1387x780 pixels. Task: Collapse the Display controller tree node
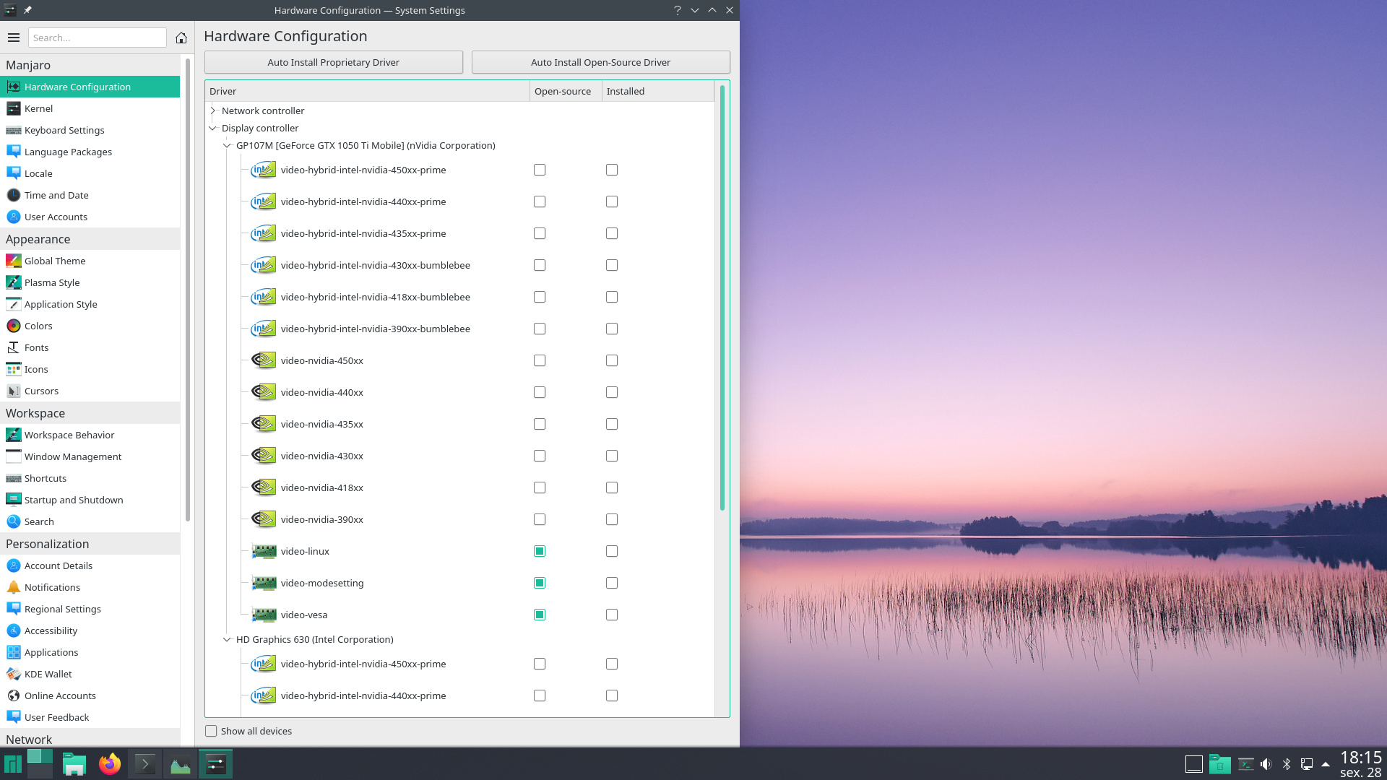point(213,128)
